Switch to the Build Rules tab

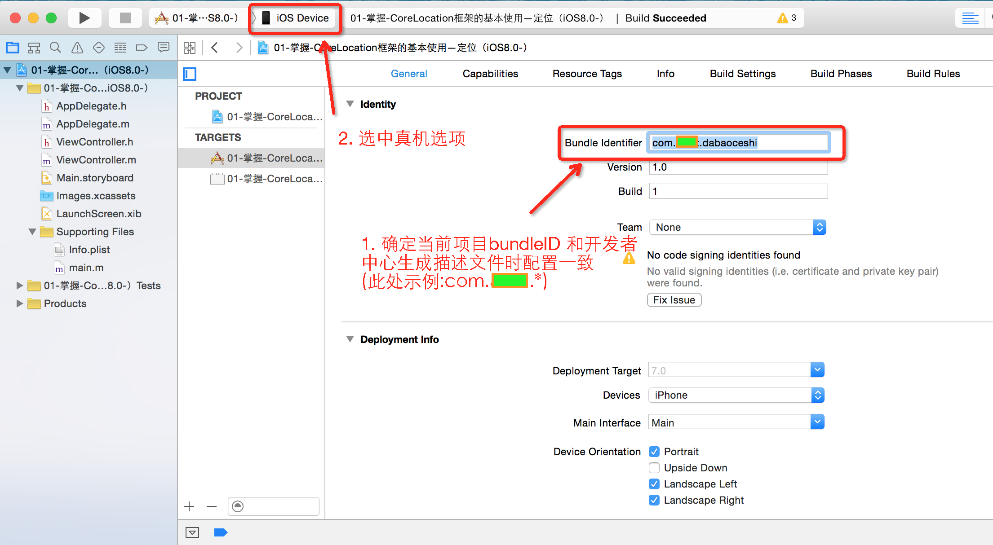(933, 74)
